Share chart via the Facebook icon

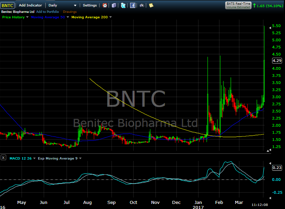click(133, 5)
